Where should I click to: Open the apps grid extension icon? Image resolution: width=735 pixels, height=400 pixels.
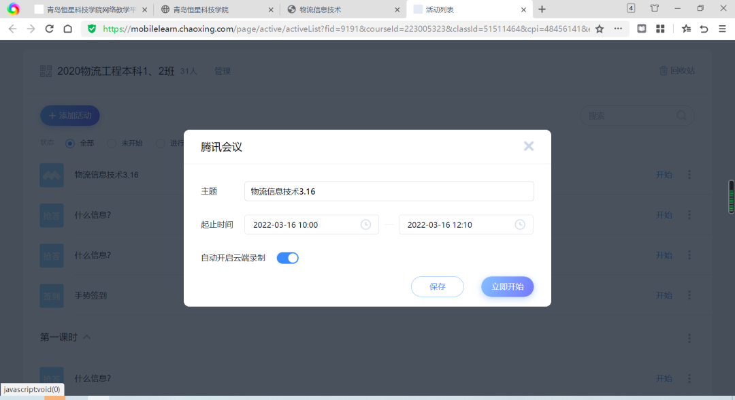click(x=660, y=29)
